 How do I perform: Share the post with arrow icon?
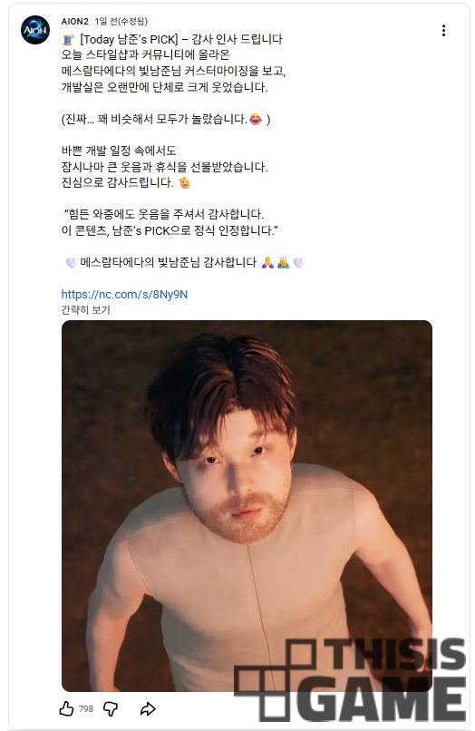click(148, 709)
